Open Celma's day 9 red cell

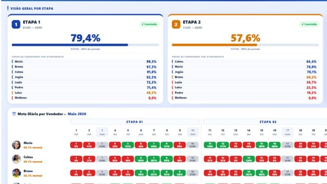pos(179,159)
